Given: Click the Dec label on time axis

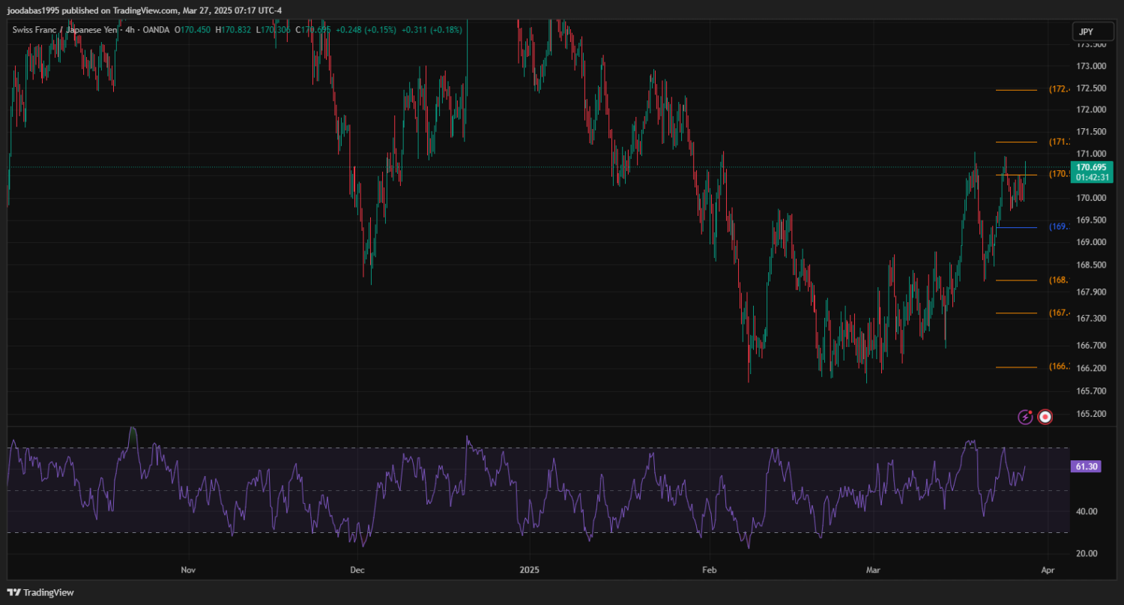Looking at the screenshot, I should 357,570.
